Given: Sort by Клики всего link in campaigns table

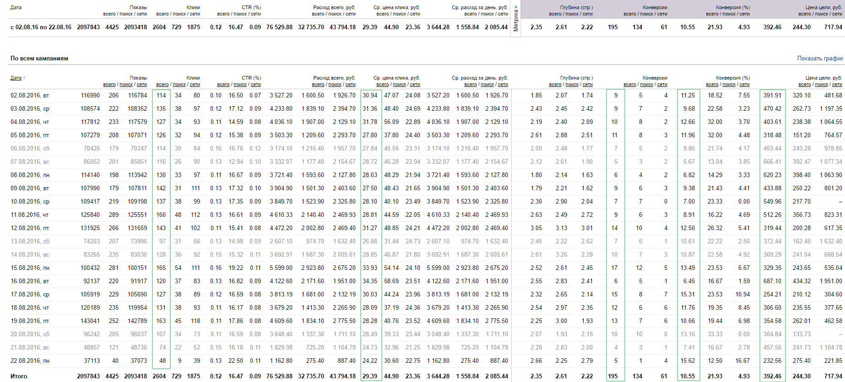Looking at the screenshot, I should pos(162,85).
